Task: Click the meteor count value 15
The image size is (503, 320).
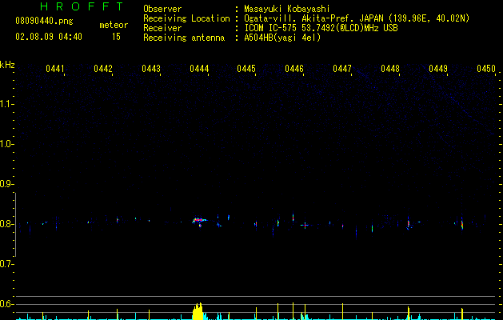Action: coord(116,37)
